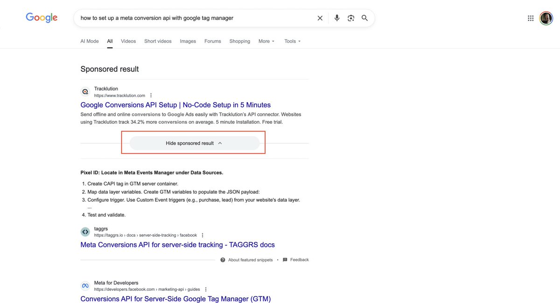Open three-dot menu beside taggrs.io breadcrumb
The height and width of the screenshot is (303, 560).
[203, 235]
